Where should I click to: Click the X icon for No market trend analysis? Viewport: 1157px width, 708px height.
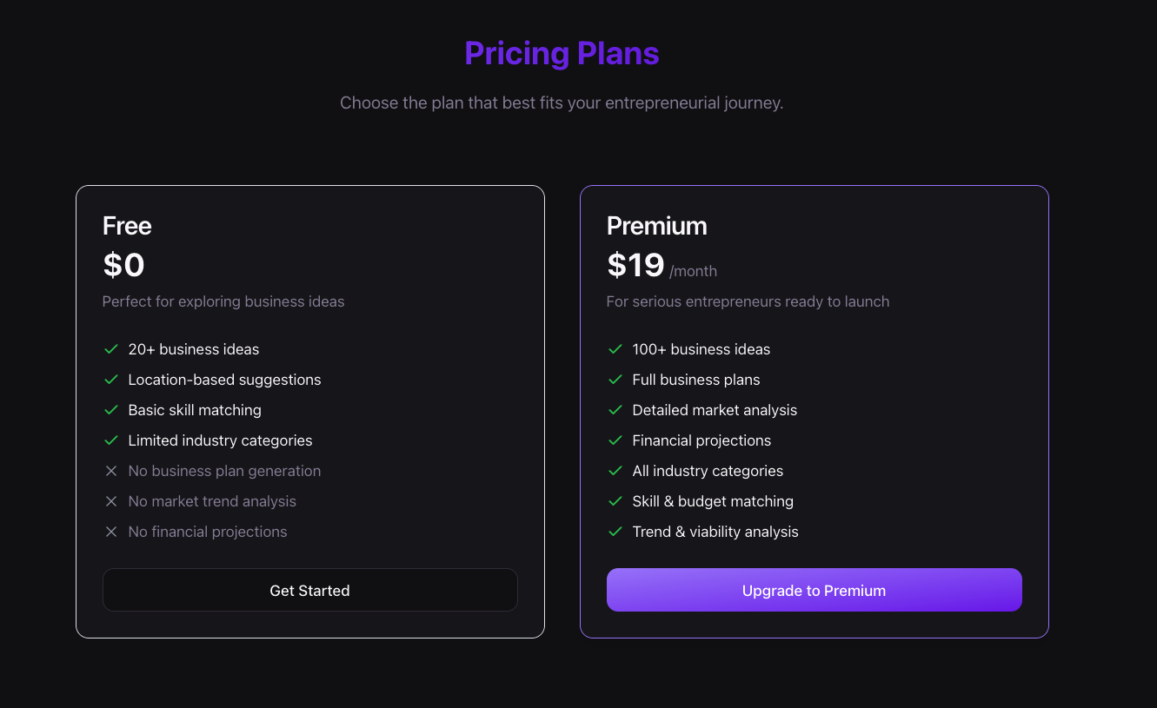(x=111, y=501)
